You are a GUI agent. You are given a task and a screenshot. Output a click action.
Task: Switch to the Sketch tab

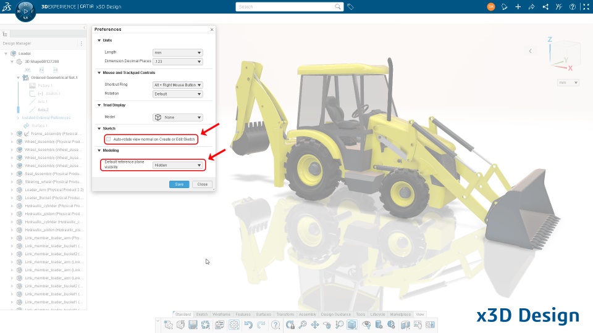[x=201, y=314]
